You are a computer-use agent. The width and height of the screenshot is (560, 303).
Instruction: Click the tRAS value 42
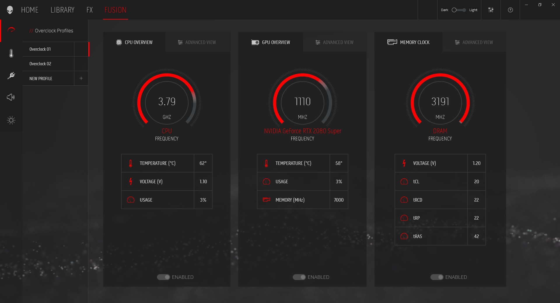[477, 236]
